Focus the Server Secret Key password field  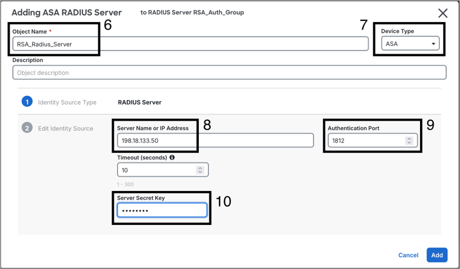(162, 210)
